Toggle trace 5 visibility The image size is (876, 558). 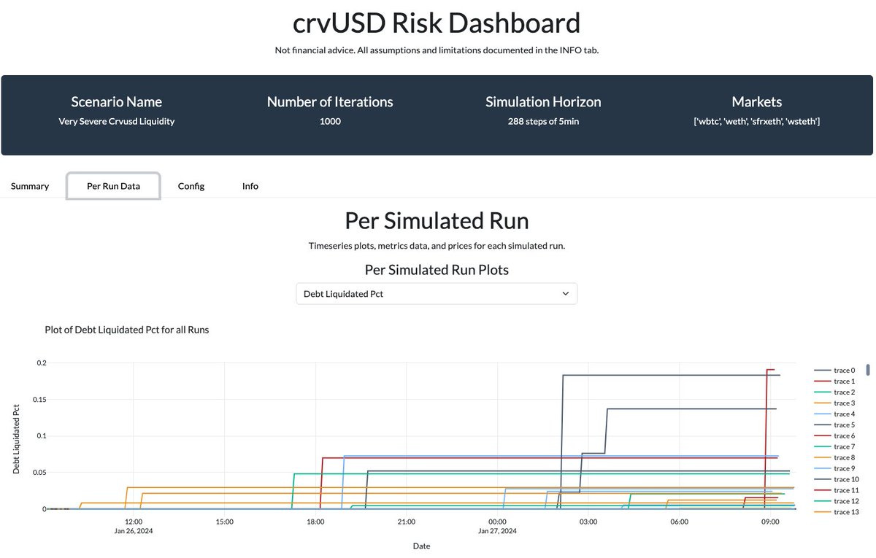pyautogui.click(x=834, y=425)
